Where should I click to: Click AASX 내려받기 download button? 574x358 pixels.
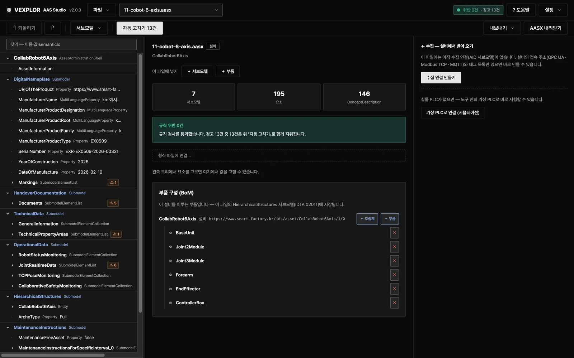click(x=545, y=28)
